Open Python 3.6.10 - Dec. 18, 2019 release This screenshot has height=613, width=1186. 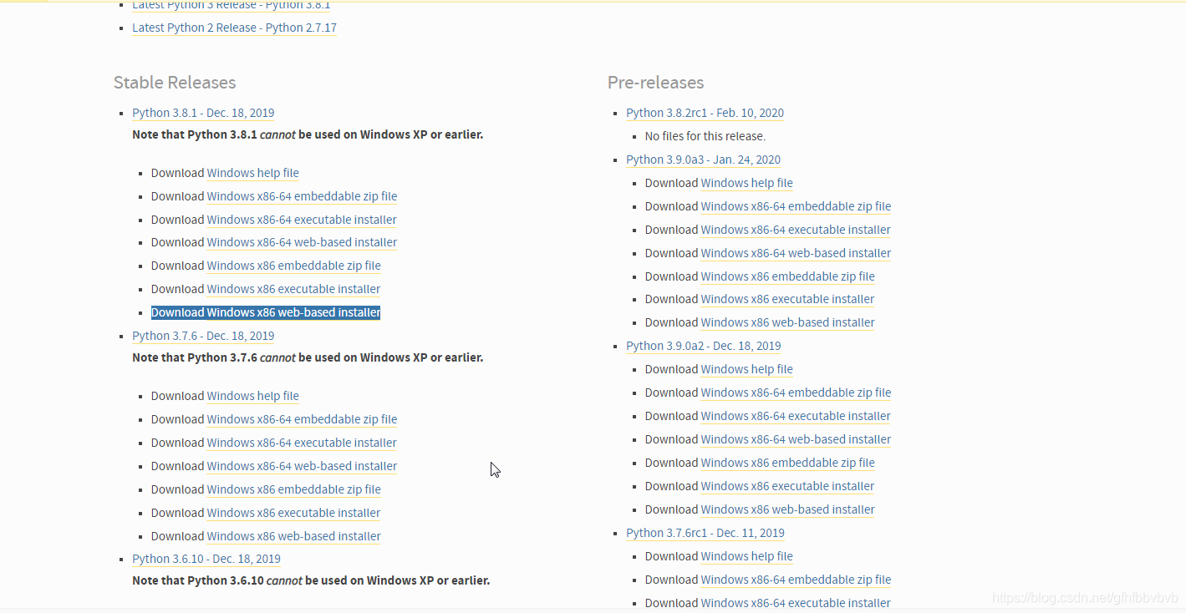click(x=206, y=559)
